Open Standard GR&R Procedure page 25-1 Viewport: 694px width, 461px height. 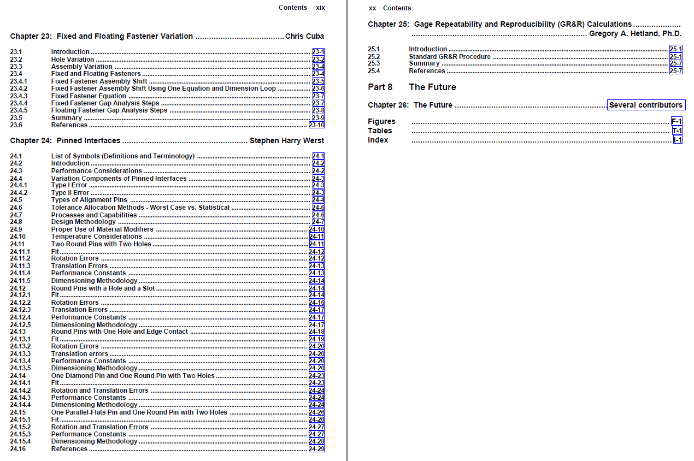[x=675, y=56]
